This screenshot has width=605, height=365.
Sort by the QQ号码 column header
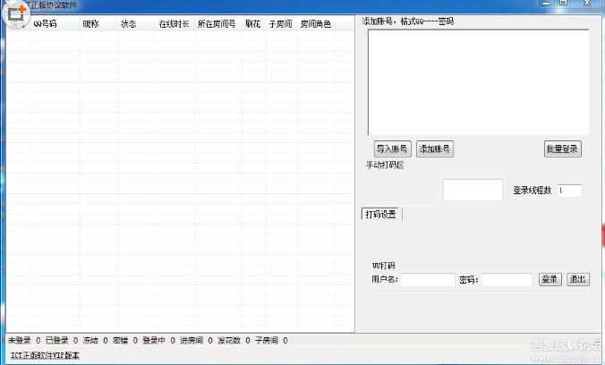click(45, 25)
